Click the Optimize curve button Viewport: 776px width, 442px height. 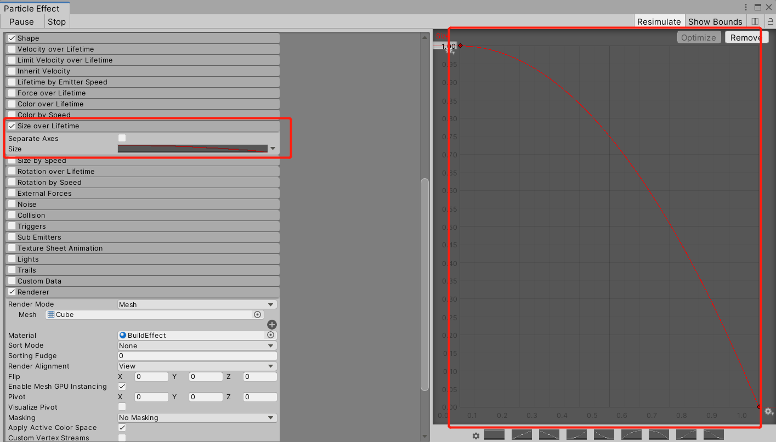pos(699,37)
